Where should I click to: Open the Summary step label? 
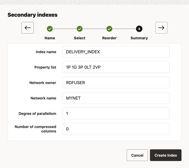coord(139,38)
